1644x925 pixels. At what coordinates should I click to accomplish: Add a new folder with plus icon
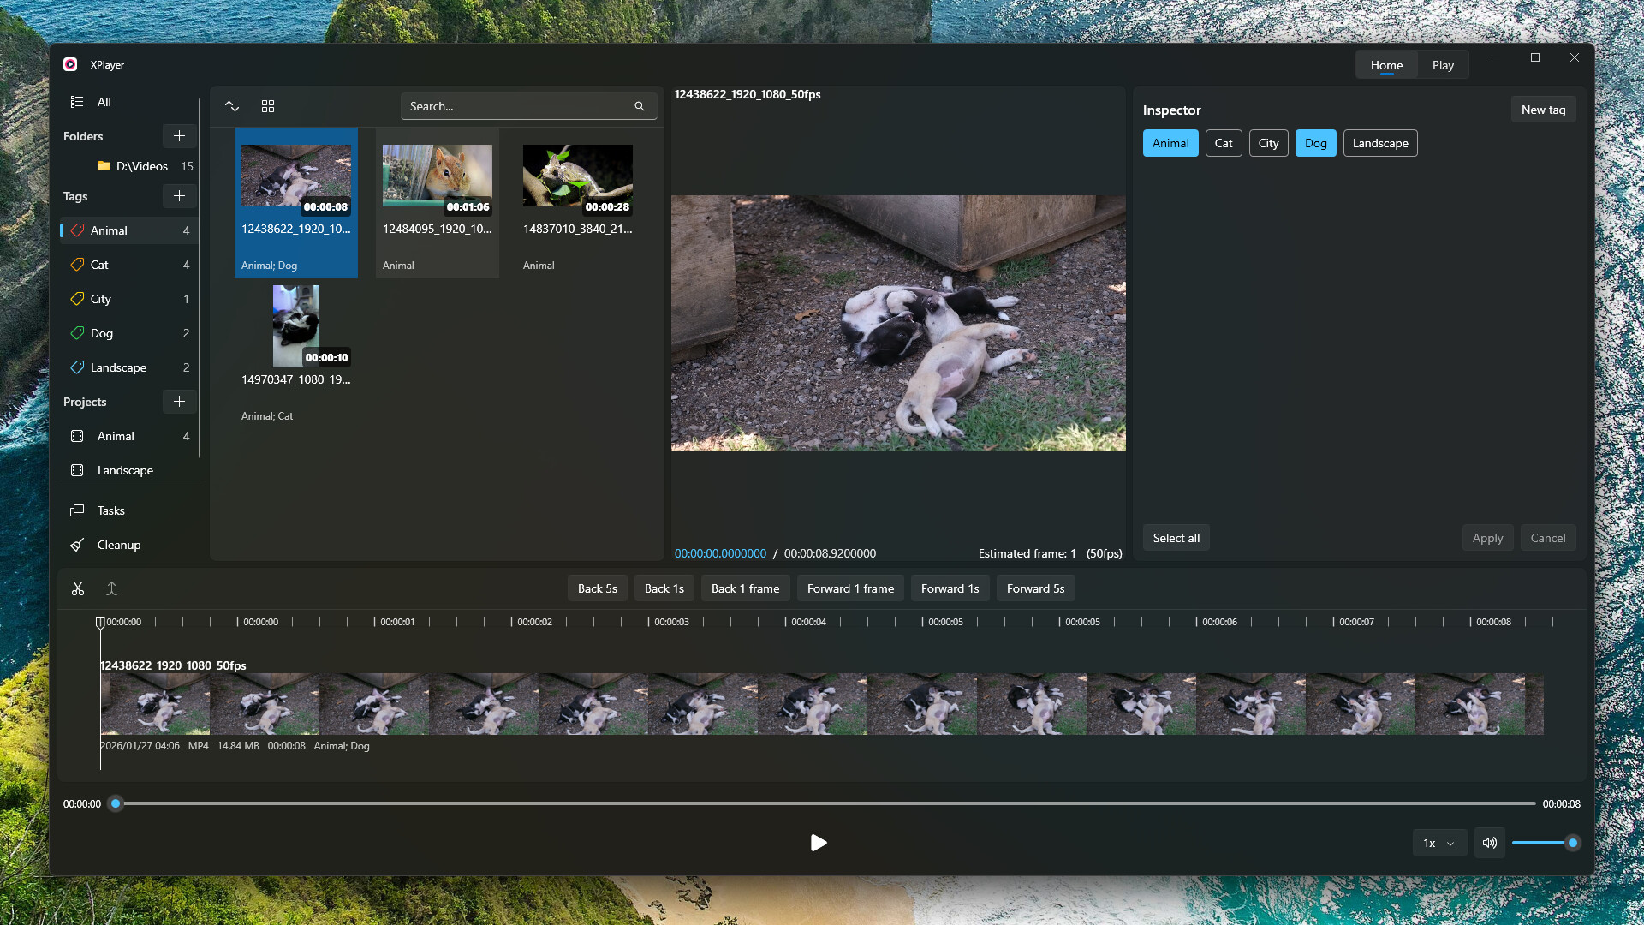point(179,136)
